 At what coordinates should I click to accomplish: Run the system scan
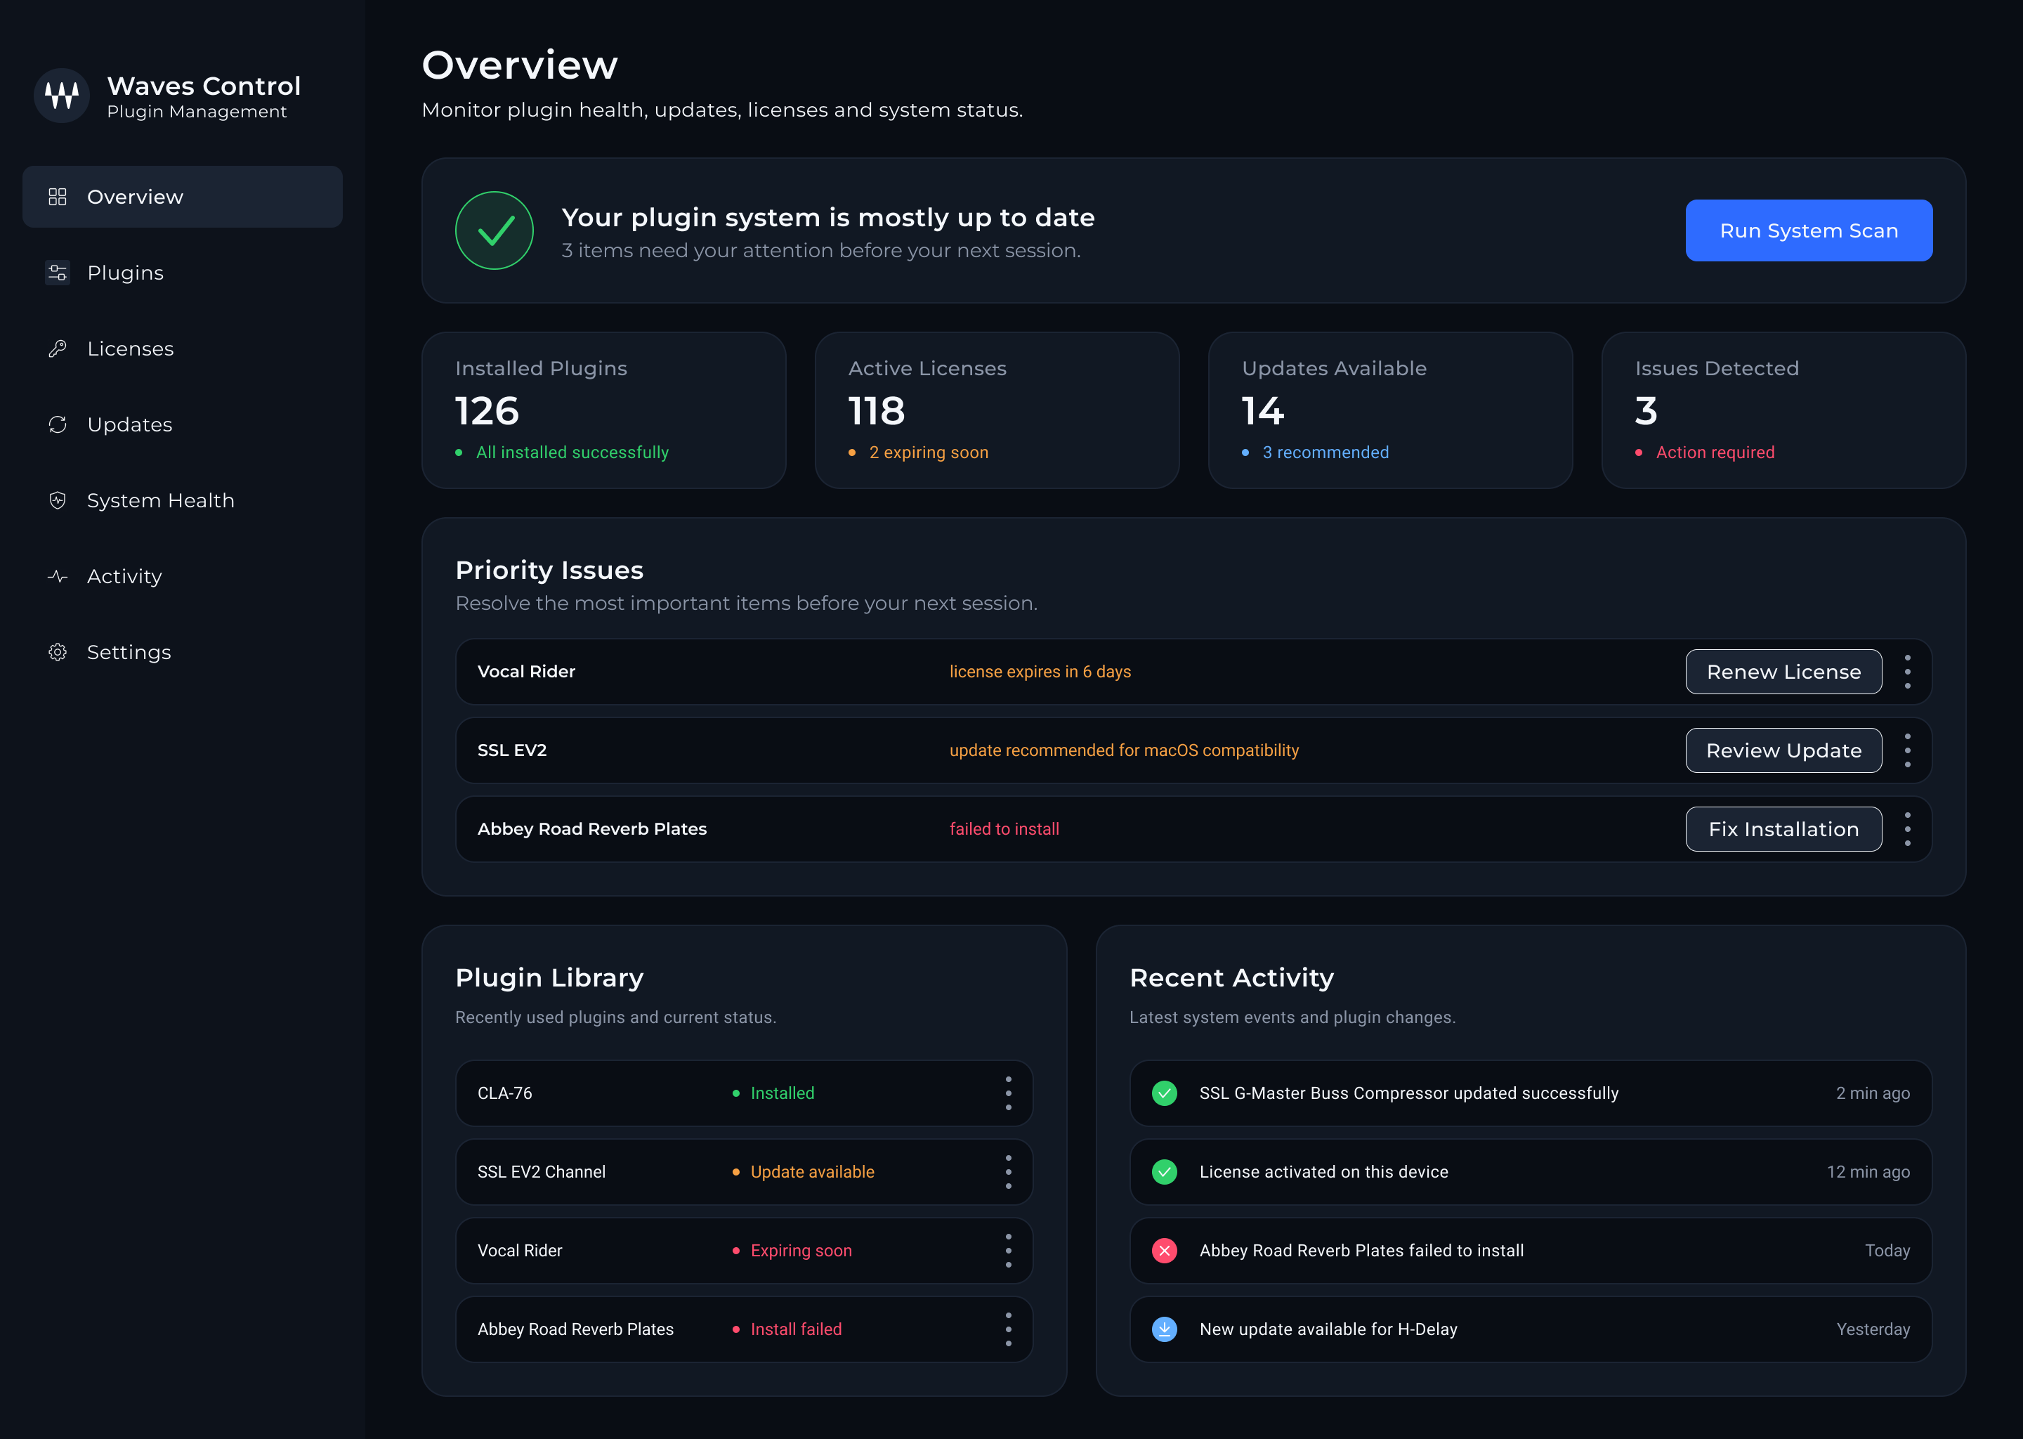(1809, 230)
